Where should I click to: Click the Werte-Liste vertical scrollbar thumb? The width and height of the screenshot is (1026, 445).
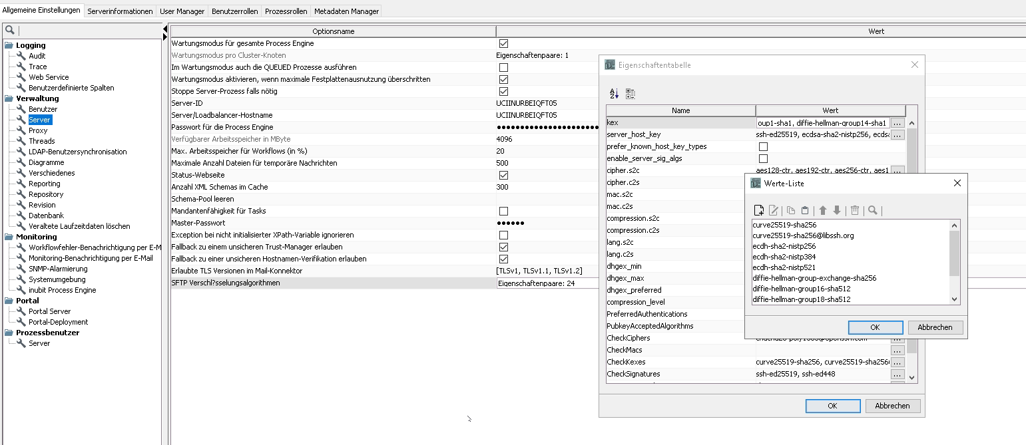click(x=954, y=253)
